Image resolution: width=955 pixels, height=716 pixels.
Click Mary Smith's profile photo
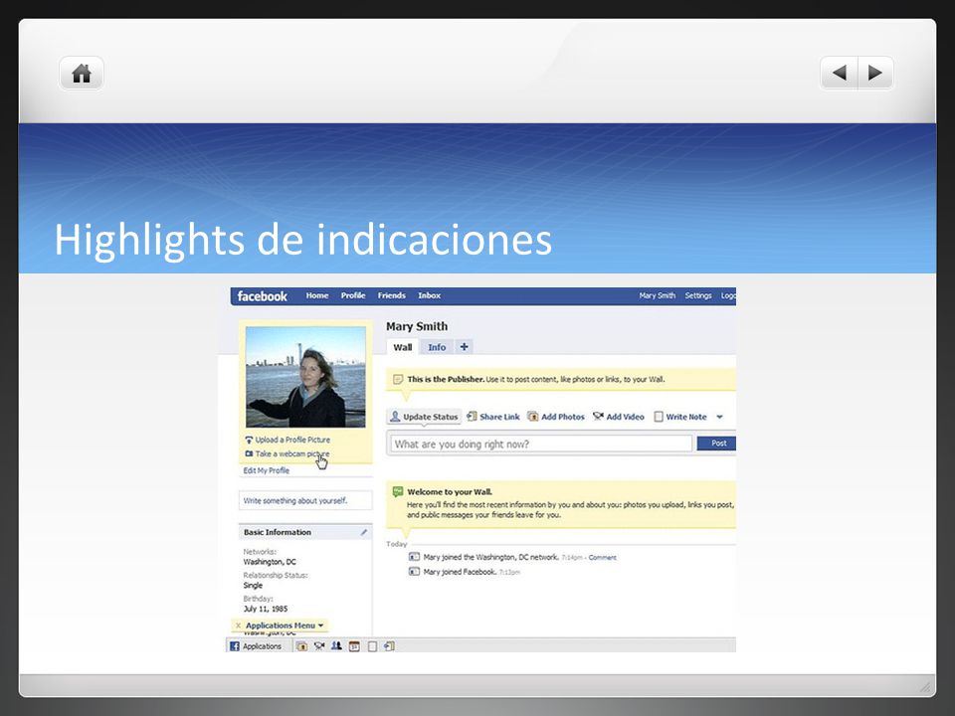click(x=305, y=377)
